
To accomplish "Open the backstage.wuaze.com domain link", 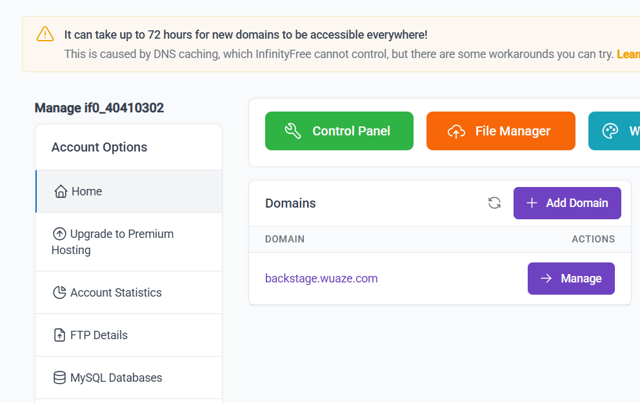I will [x=321, y=279].
